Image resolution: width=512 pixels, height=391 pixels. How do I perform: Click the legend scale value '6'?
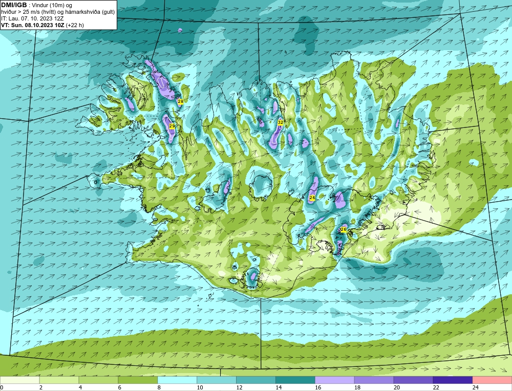click(119, 387)
